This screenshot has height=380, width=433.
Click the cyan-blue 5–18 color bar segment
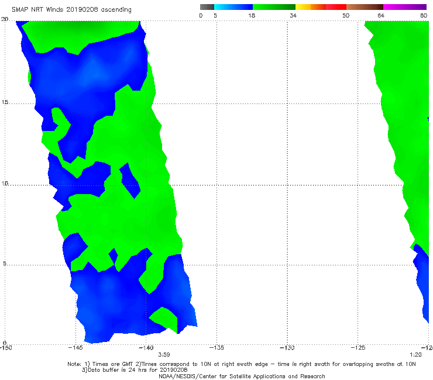tap(233, 7)
